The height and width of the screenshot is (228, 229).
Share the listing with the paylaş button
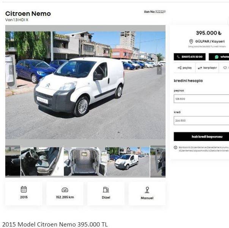pos(185,68)
